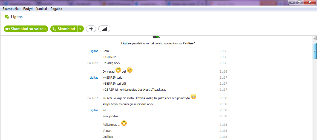
Task: Click the smiley emoticon after "dėt"
Action: [x=130, y=70]
